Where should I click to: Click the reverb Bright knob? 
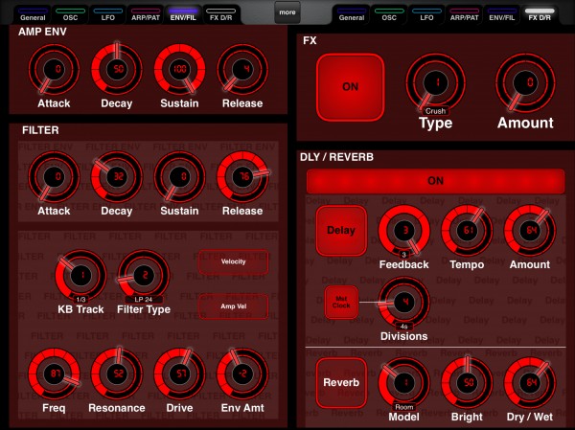click(467, 383)
